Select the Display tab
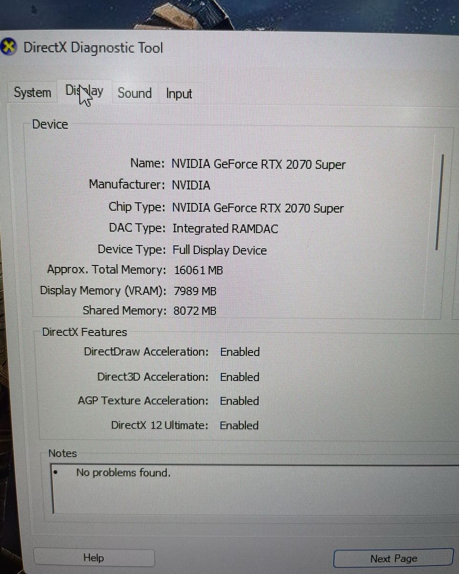The image size is (459, 574). click(x=84, y=91)
